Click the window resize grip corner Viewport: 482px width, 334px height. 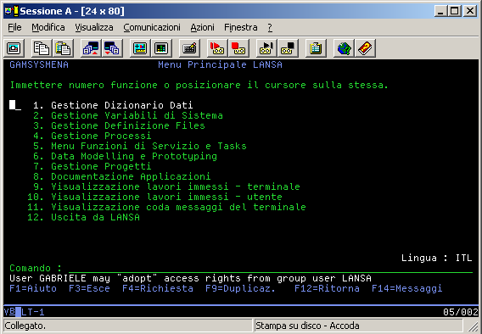(x=473, y=326)
